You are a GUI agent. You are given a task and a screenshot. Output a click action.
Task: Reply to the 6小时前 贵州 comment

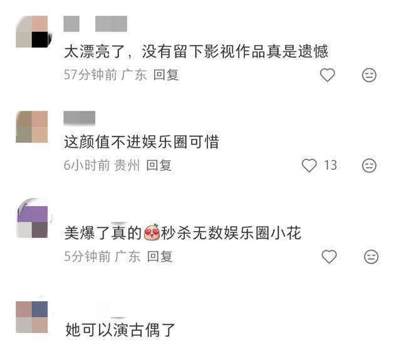(x=159, y=165)
